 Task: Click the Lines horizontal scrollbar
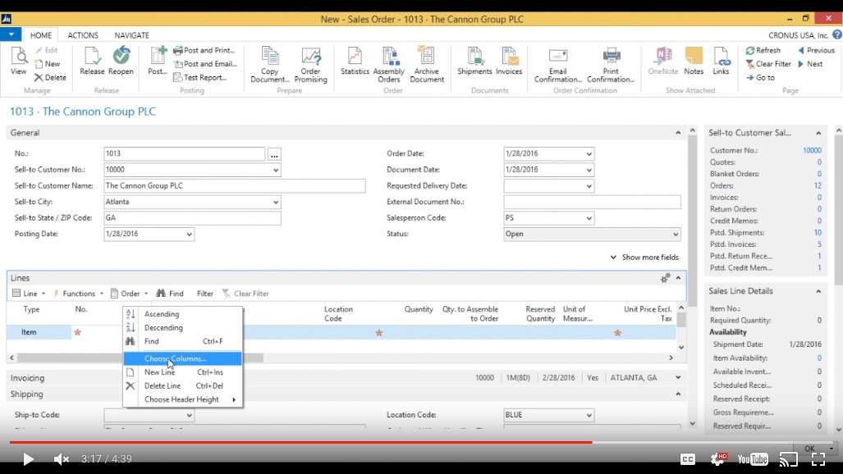point(140,358)
